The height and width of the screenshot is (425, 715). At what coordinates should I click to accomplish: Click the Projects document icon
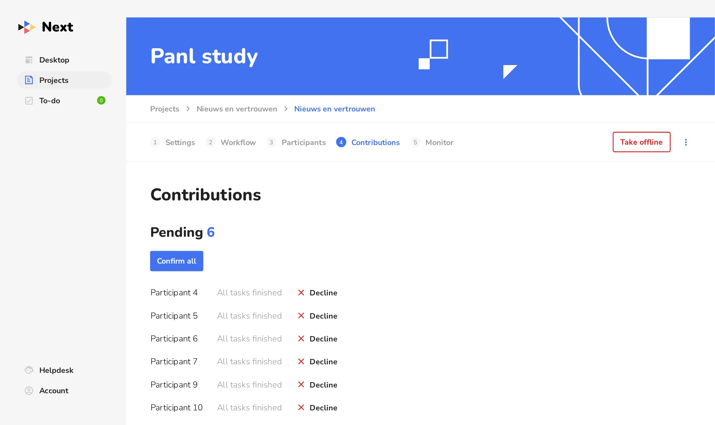[x=29, y=80]
